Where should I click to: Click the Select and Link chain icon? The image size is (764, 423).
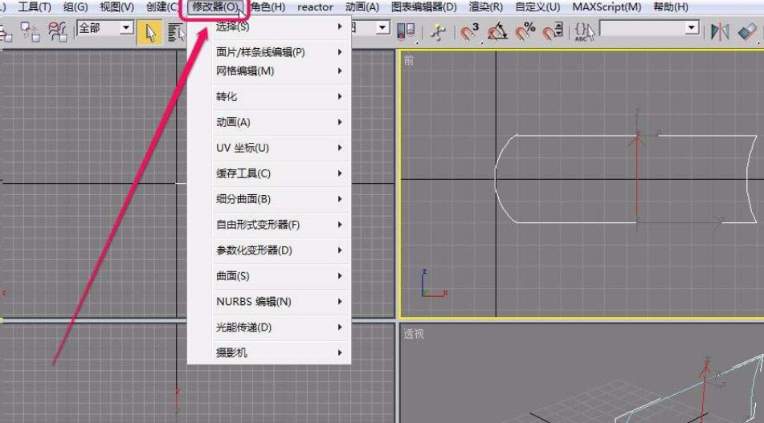(5, 33)
